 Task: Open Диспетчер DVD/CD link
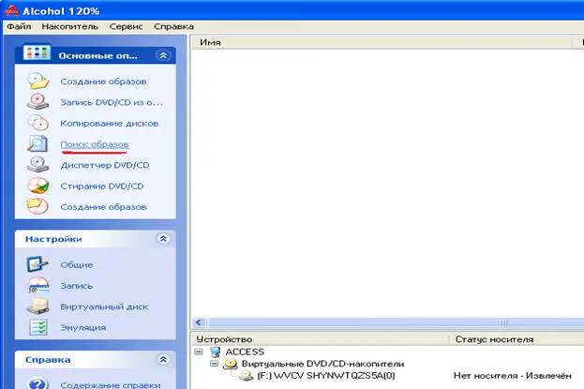(x=105, y=165)
